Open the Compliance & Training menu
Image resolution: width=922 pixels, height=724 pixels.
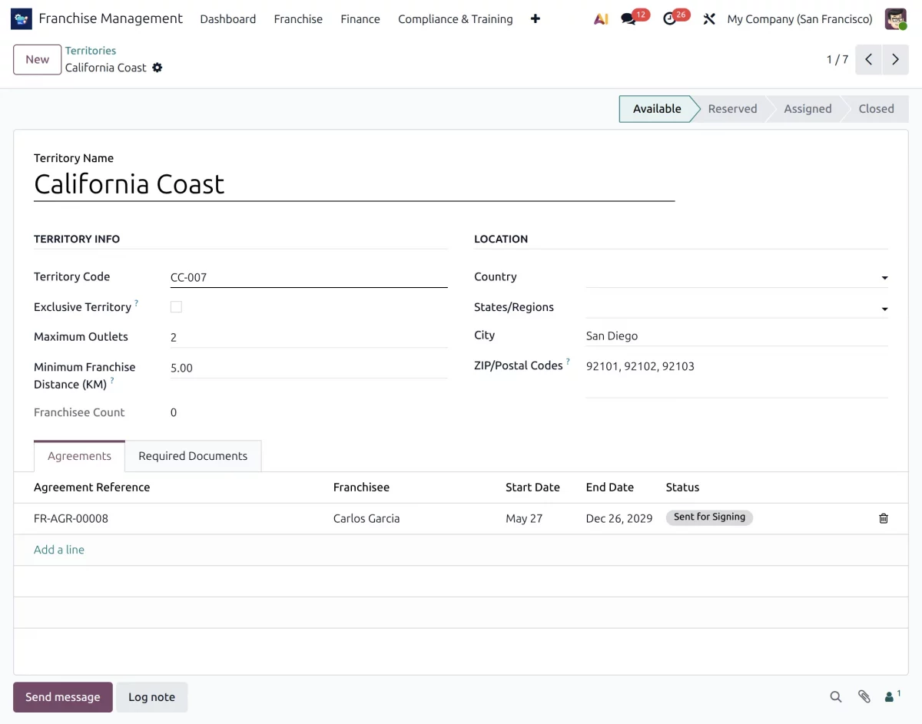coord(456,19)
